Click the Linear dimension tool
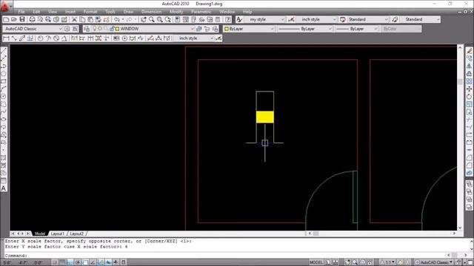The height and width of the screenshot is (266, 474). [6, 38]
